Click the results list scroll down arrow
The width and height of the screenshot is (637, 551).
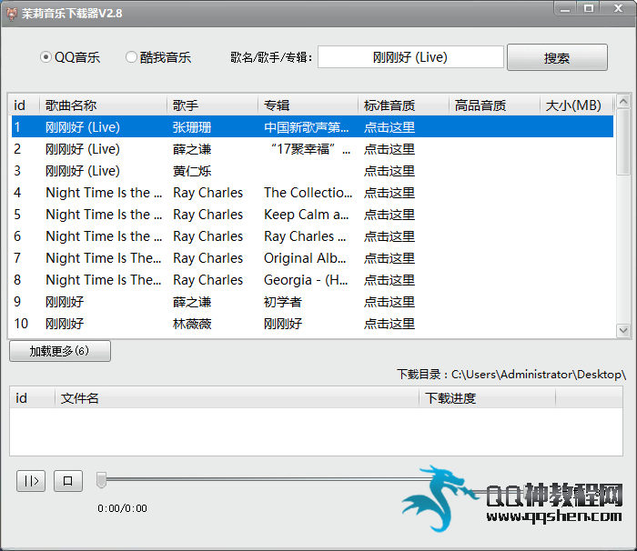pos(623,331)
